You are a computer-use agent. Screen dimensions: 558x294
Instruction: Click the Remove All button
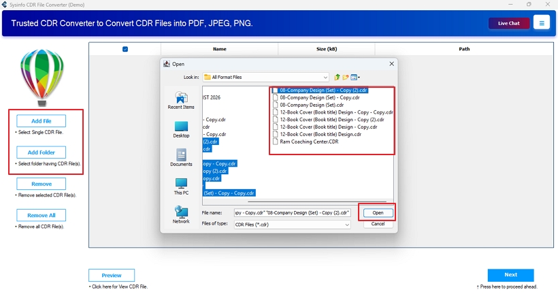pos(42,215)
